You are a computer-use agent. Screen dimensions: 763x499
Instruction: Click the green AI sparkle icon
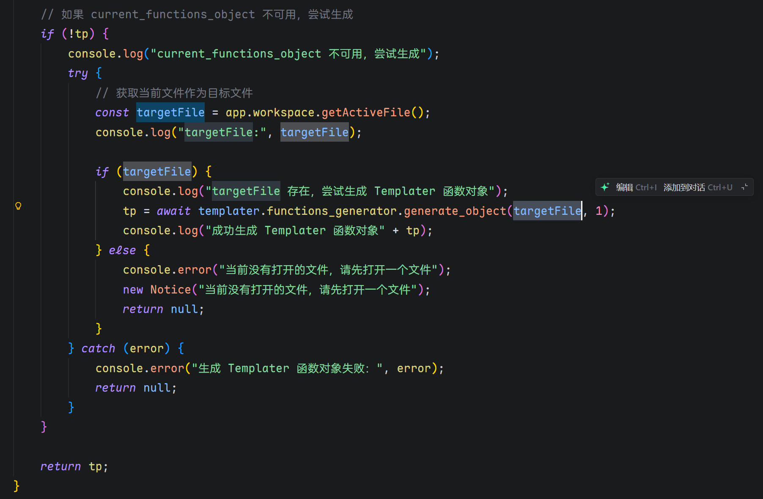605,187
